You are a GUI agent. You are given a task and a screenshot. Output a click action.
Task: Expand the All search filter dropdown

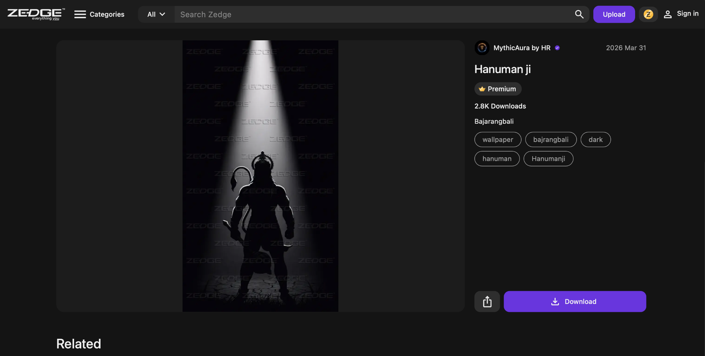156,14
